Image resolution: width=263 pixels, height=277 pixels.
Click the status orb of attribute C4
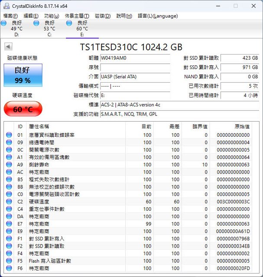point(9,209)
